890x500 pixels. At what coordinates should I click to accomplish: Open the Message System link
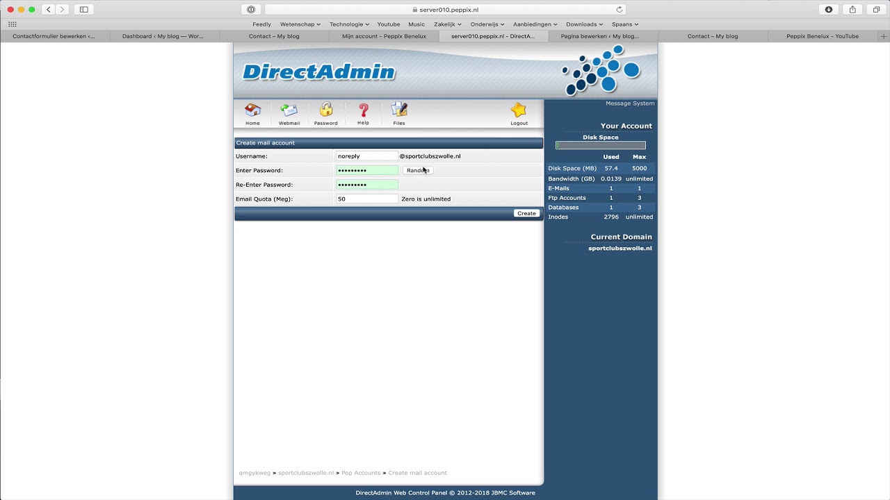pos(630,103)
